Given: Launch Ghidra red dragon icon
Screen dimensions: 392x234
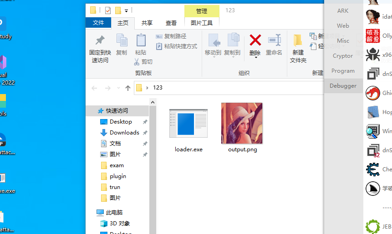Looking at the screenshot, I should click(x=373, y=93).
